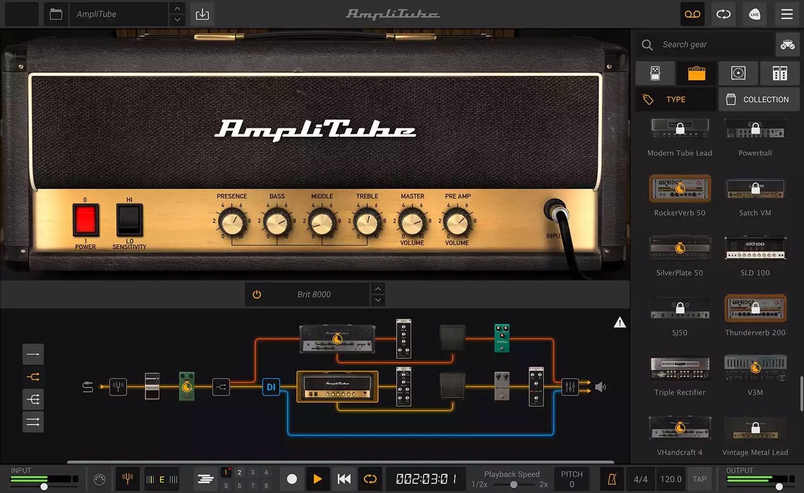The image size is (804, 493).
Task: Flip the HI/LO SENSITIVITY switch
Action: [x=128, y=221]
